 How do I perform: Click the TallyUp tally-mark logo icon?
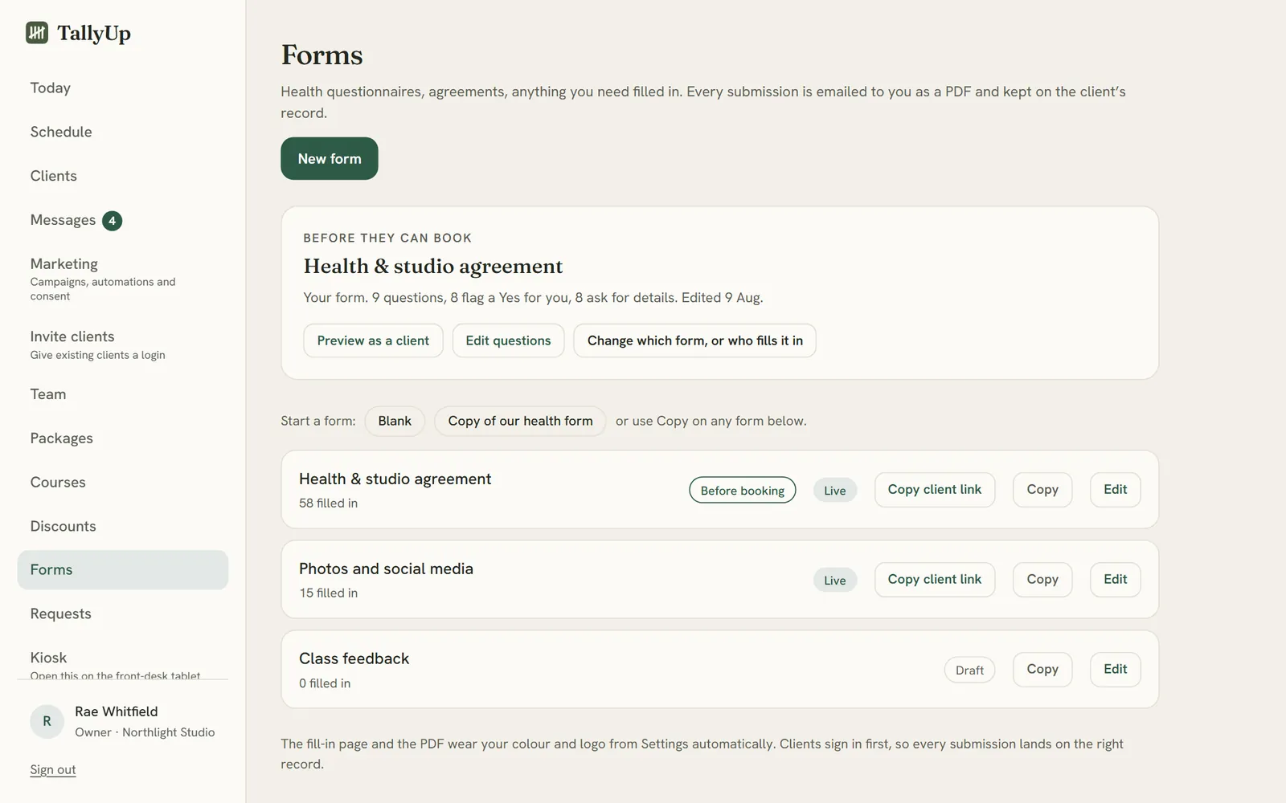(x=37, y=32)
